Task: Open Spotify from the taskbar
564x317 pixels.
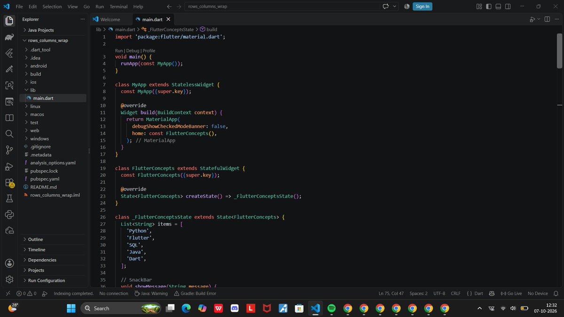Action: [x=331, y=309]
